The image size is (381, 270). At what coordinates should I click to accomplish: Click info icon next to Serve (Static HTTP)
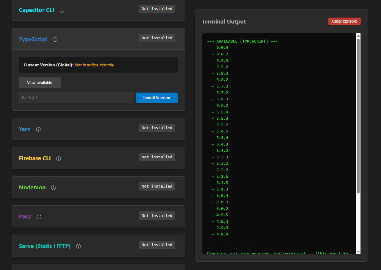[x=78, y=246]
